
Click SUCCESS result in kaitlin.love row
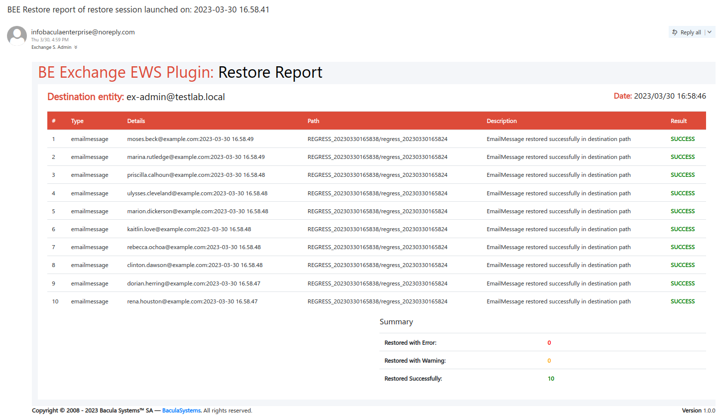[682, 229]
